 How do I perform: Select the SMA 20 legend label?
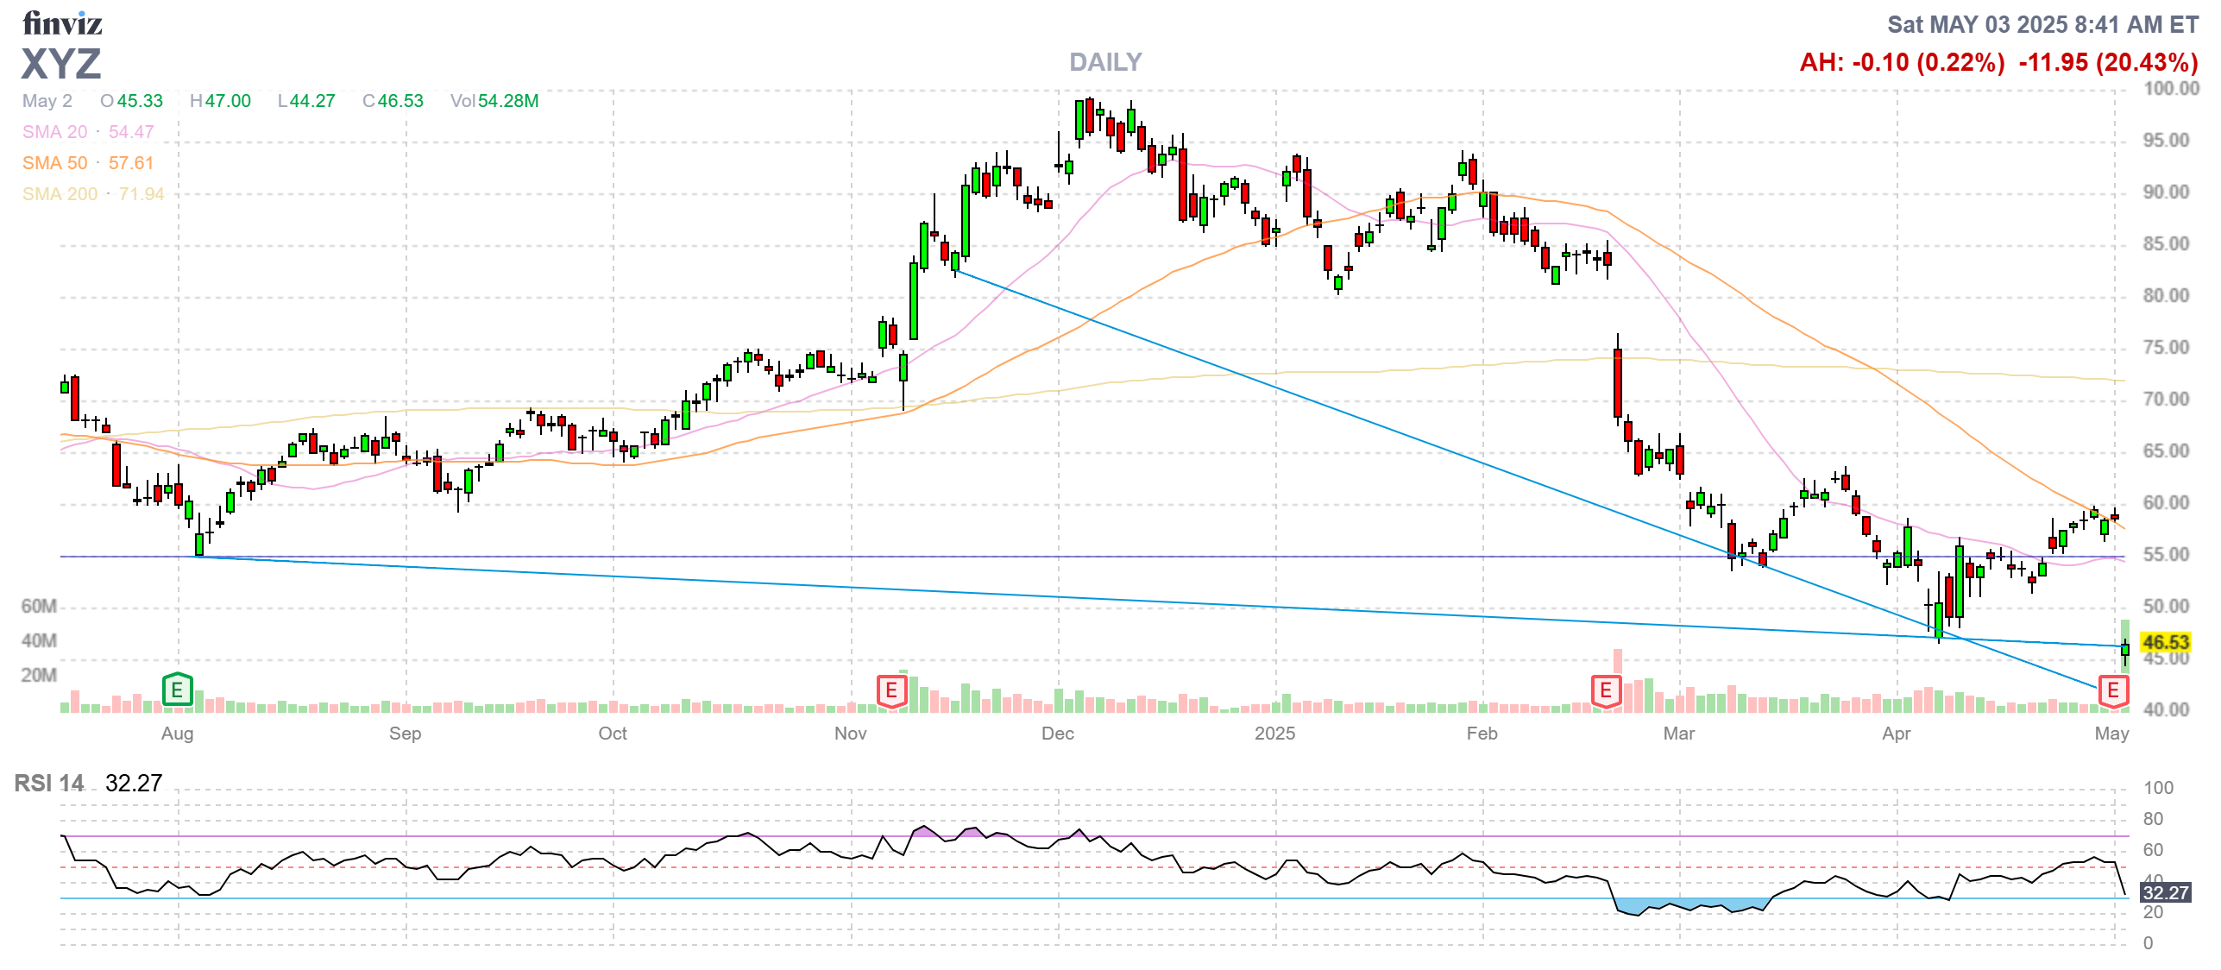coord(55,132)
